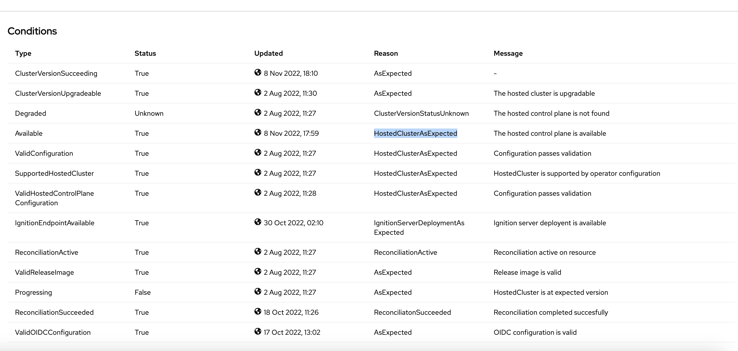Click globe icon in IgnitionEndpointAvailable row

[258, 222]
